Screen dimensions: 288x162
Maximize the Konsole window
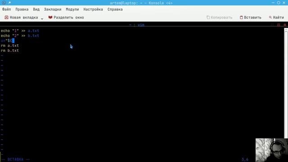(279, 3)
